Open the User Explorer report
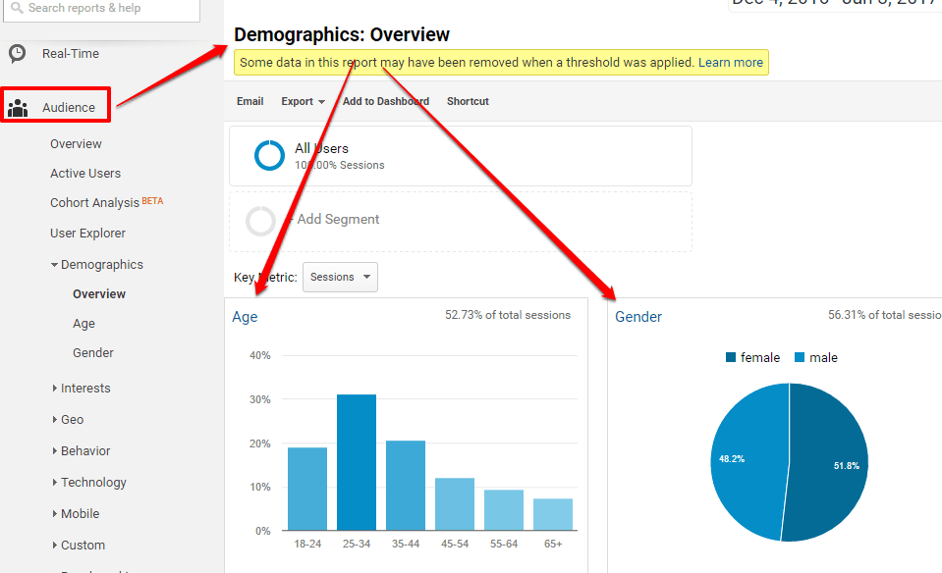 point(87,233)
